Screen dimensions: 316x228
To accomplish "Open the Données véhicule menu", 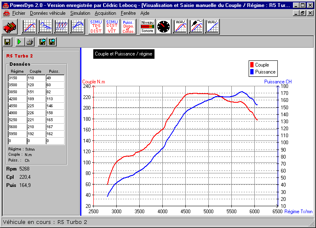I will pos(48,13).
